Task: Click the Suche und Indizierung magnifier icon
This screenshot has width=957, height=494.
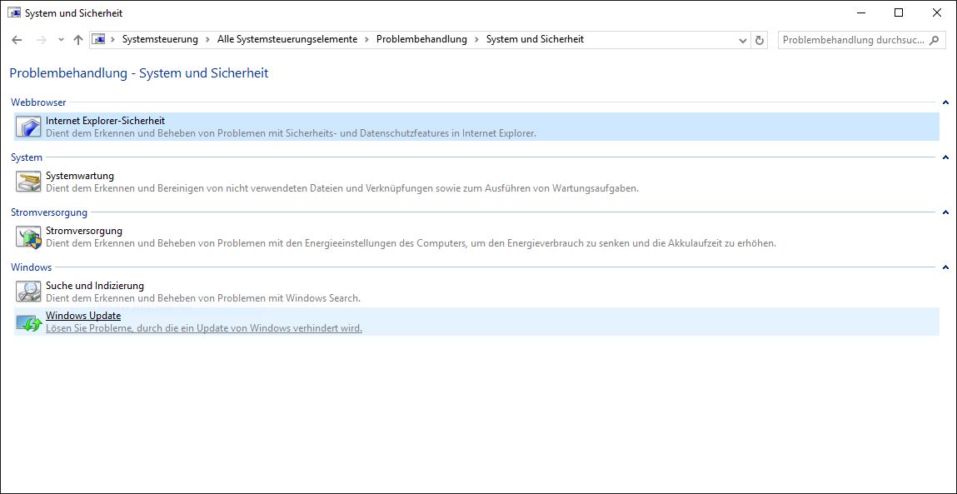Action: pos(28,292)
